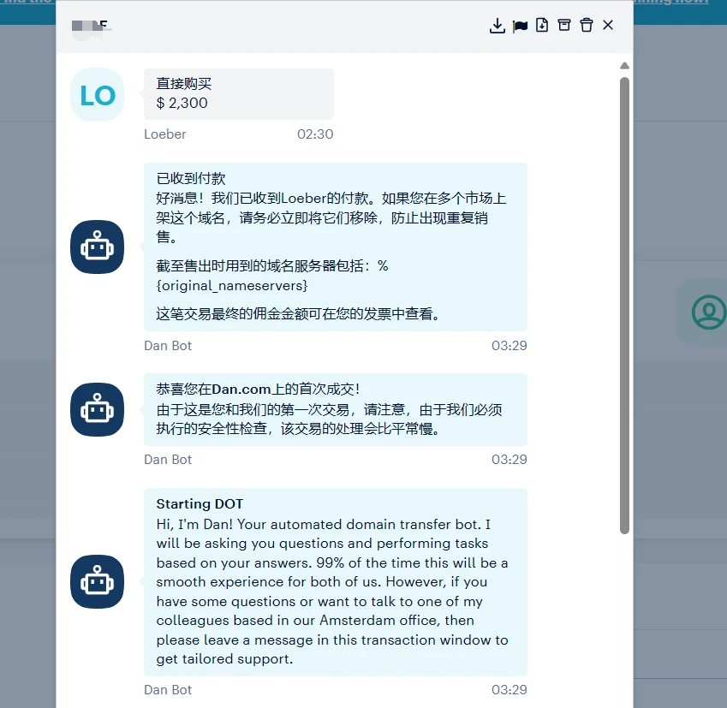Click Dan Bot avatar beside Starting DOT message
Image resolution: width=727 pixels, height=708 pixels.
(x=97, y=582)
